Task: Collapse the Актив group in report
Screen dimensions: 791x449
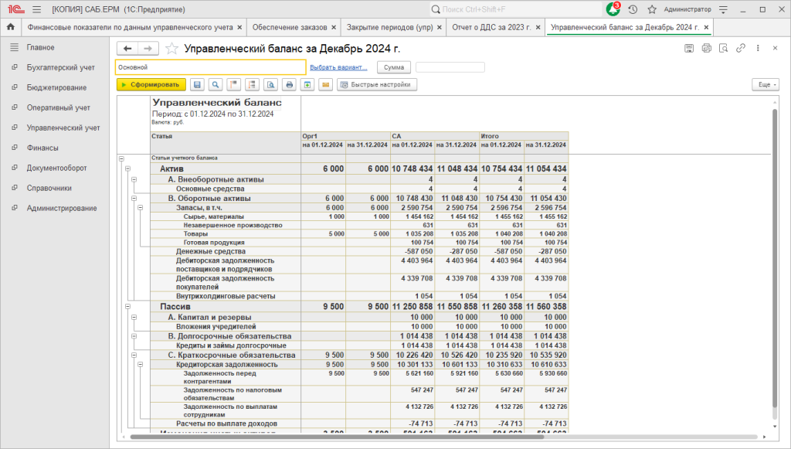Action: 127,169
